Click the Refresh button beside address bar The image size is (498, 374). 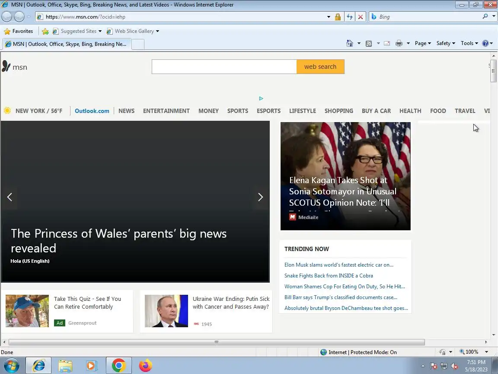tap(350, 17)
